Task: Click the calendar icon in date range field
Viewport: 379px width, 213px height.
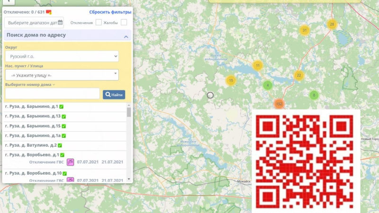Action: (x=60, y=22)
